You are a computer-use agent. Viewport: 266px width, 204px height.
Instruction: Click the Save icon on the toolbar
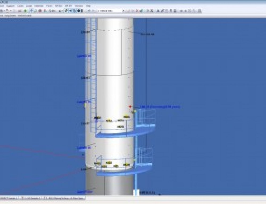tap(8, 11)
